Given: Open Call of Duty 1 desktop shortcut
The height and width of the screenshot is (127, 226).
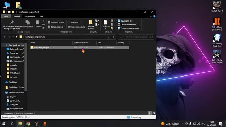Looking at the screenshot, I should [217, 7].
